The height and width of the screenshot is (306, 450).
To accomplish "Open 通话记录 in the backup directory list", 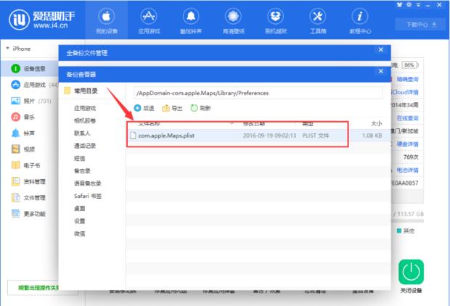I will pos(85,146).
